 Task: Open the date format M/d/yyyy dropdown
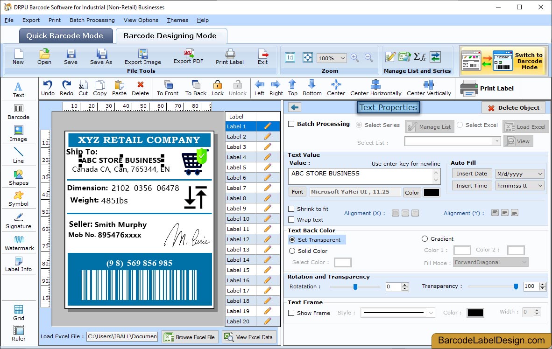coord(540,174)
